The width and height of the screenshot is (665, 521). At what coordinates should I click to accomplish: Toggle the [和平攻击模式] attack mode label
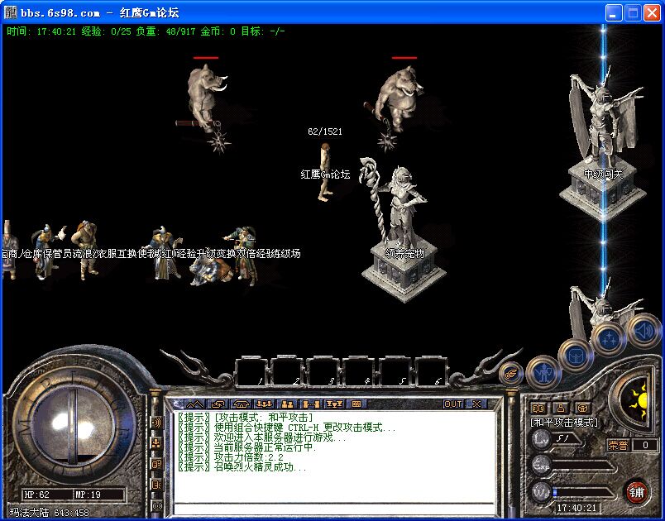[x=564, y=423]
